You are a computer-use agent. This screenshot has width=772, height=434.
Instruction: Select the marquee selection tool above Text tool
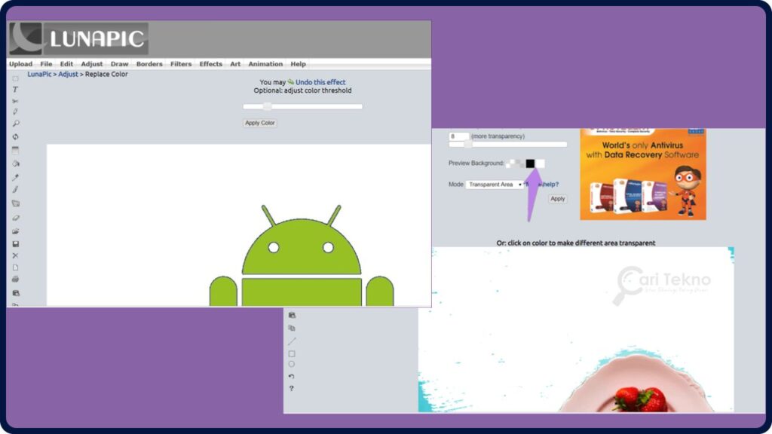pyautogui.click(x=15, y=78)
